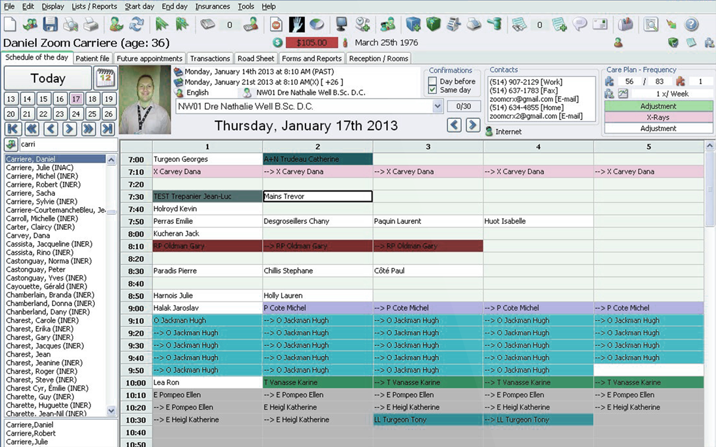Click the floppy disk Save icon
The image size is (716, 447).
coord(50,24)
